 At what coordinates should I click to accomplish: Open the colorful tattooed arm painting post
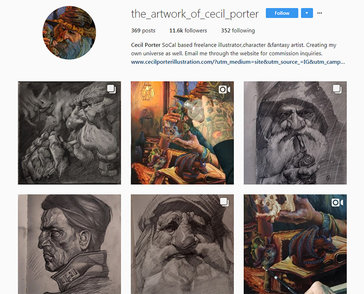click(x=182, y=133)
